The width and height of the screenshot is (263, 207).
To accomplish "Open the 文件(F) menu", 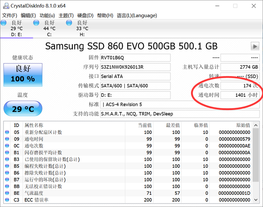I will coord(10,15).
